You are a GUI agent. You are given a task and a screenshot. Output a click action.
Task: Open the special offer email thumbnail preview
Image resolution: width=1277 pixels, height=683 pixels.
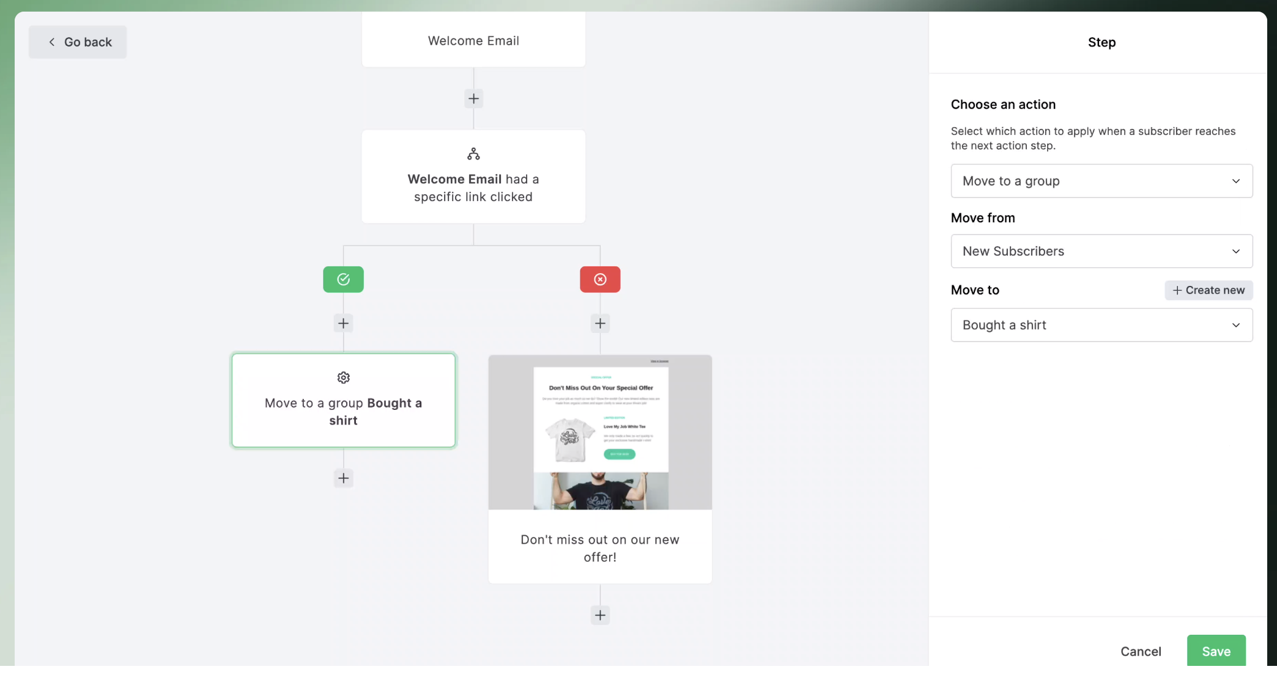coord(600,433)
